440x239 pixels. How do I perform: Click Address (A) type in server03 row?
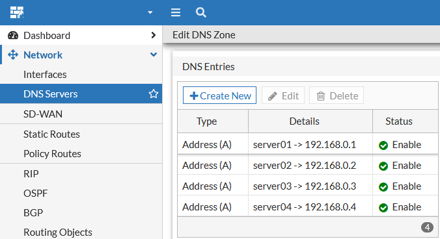[207, 186]
